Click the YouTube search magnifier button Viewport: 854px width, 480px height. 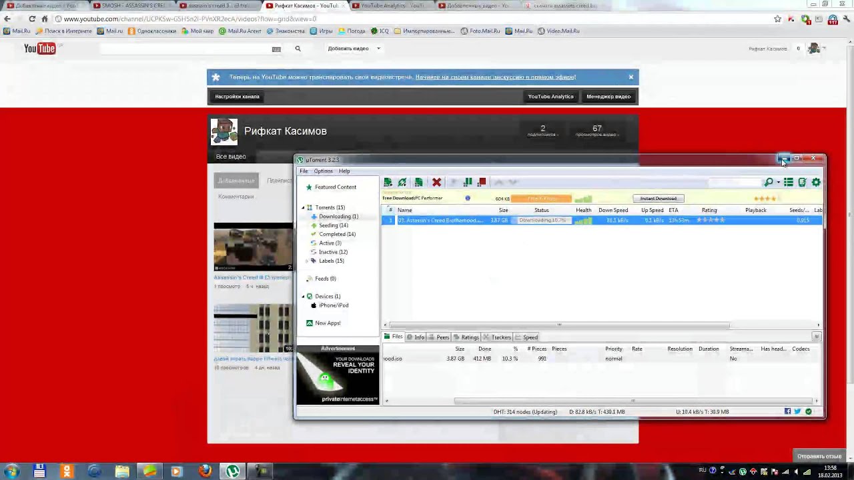(298, 49)
